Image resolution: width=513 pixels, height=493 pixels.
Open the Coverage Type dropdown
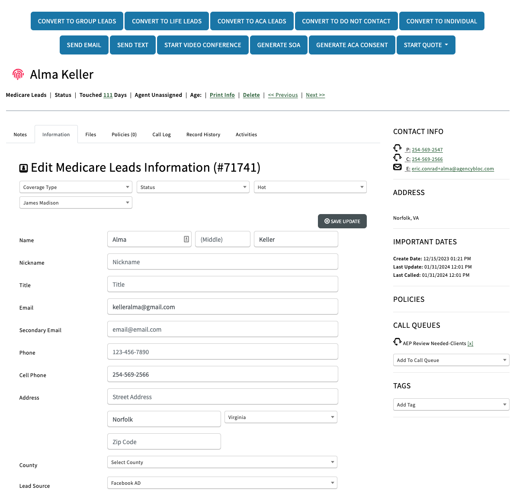pyautogui.click(x=75, y=187)
